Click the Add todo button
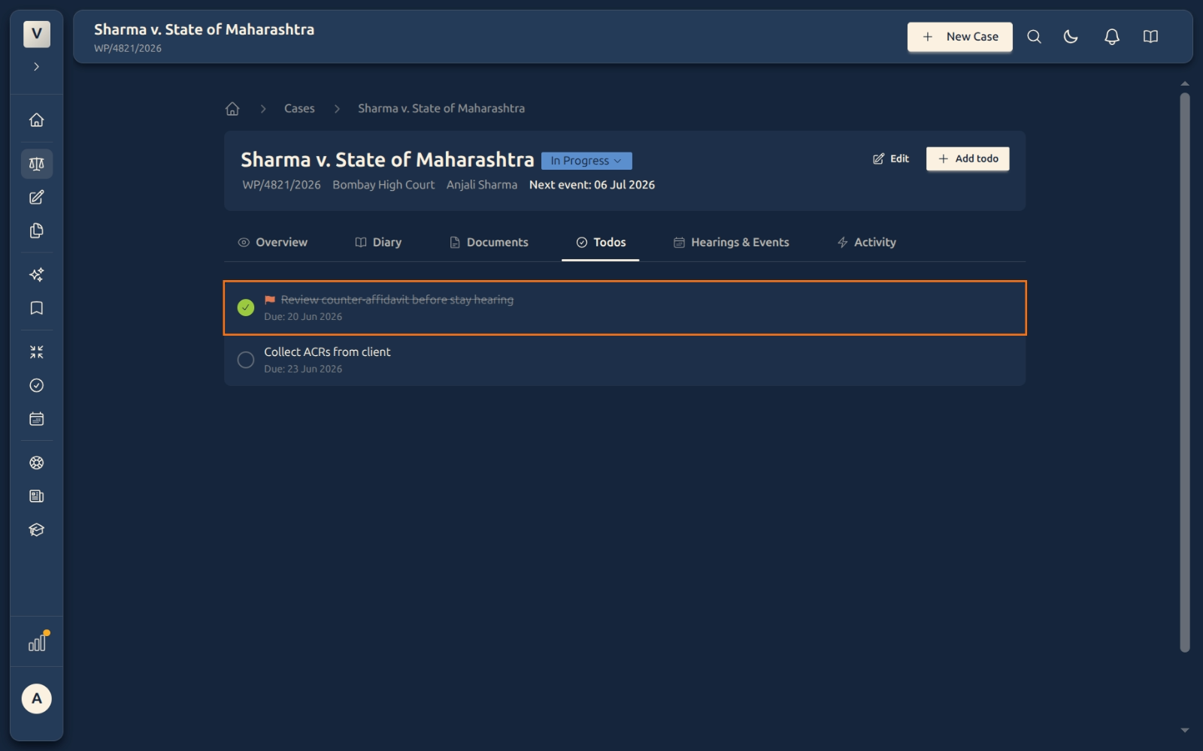Screen dimensions: 1203x751 [x=968, y=158]
